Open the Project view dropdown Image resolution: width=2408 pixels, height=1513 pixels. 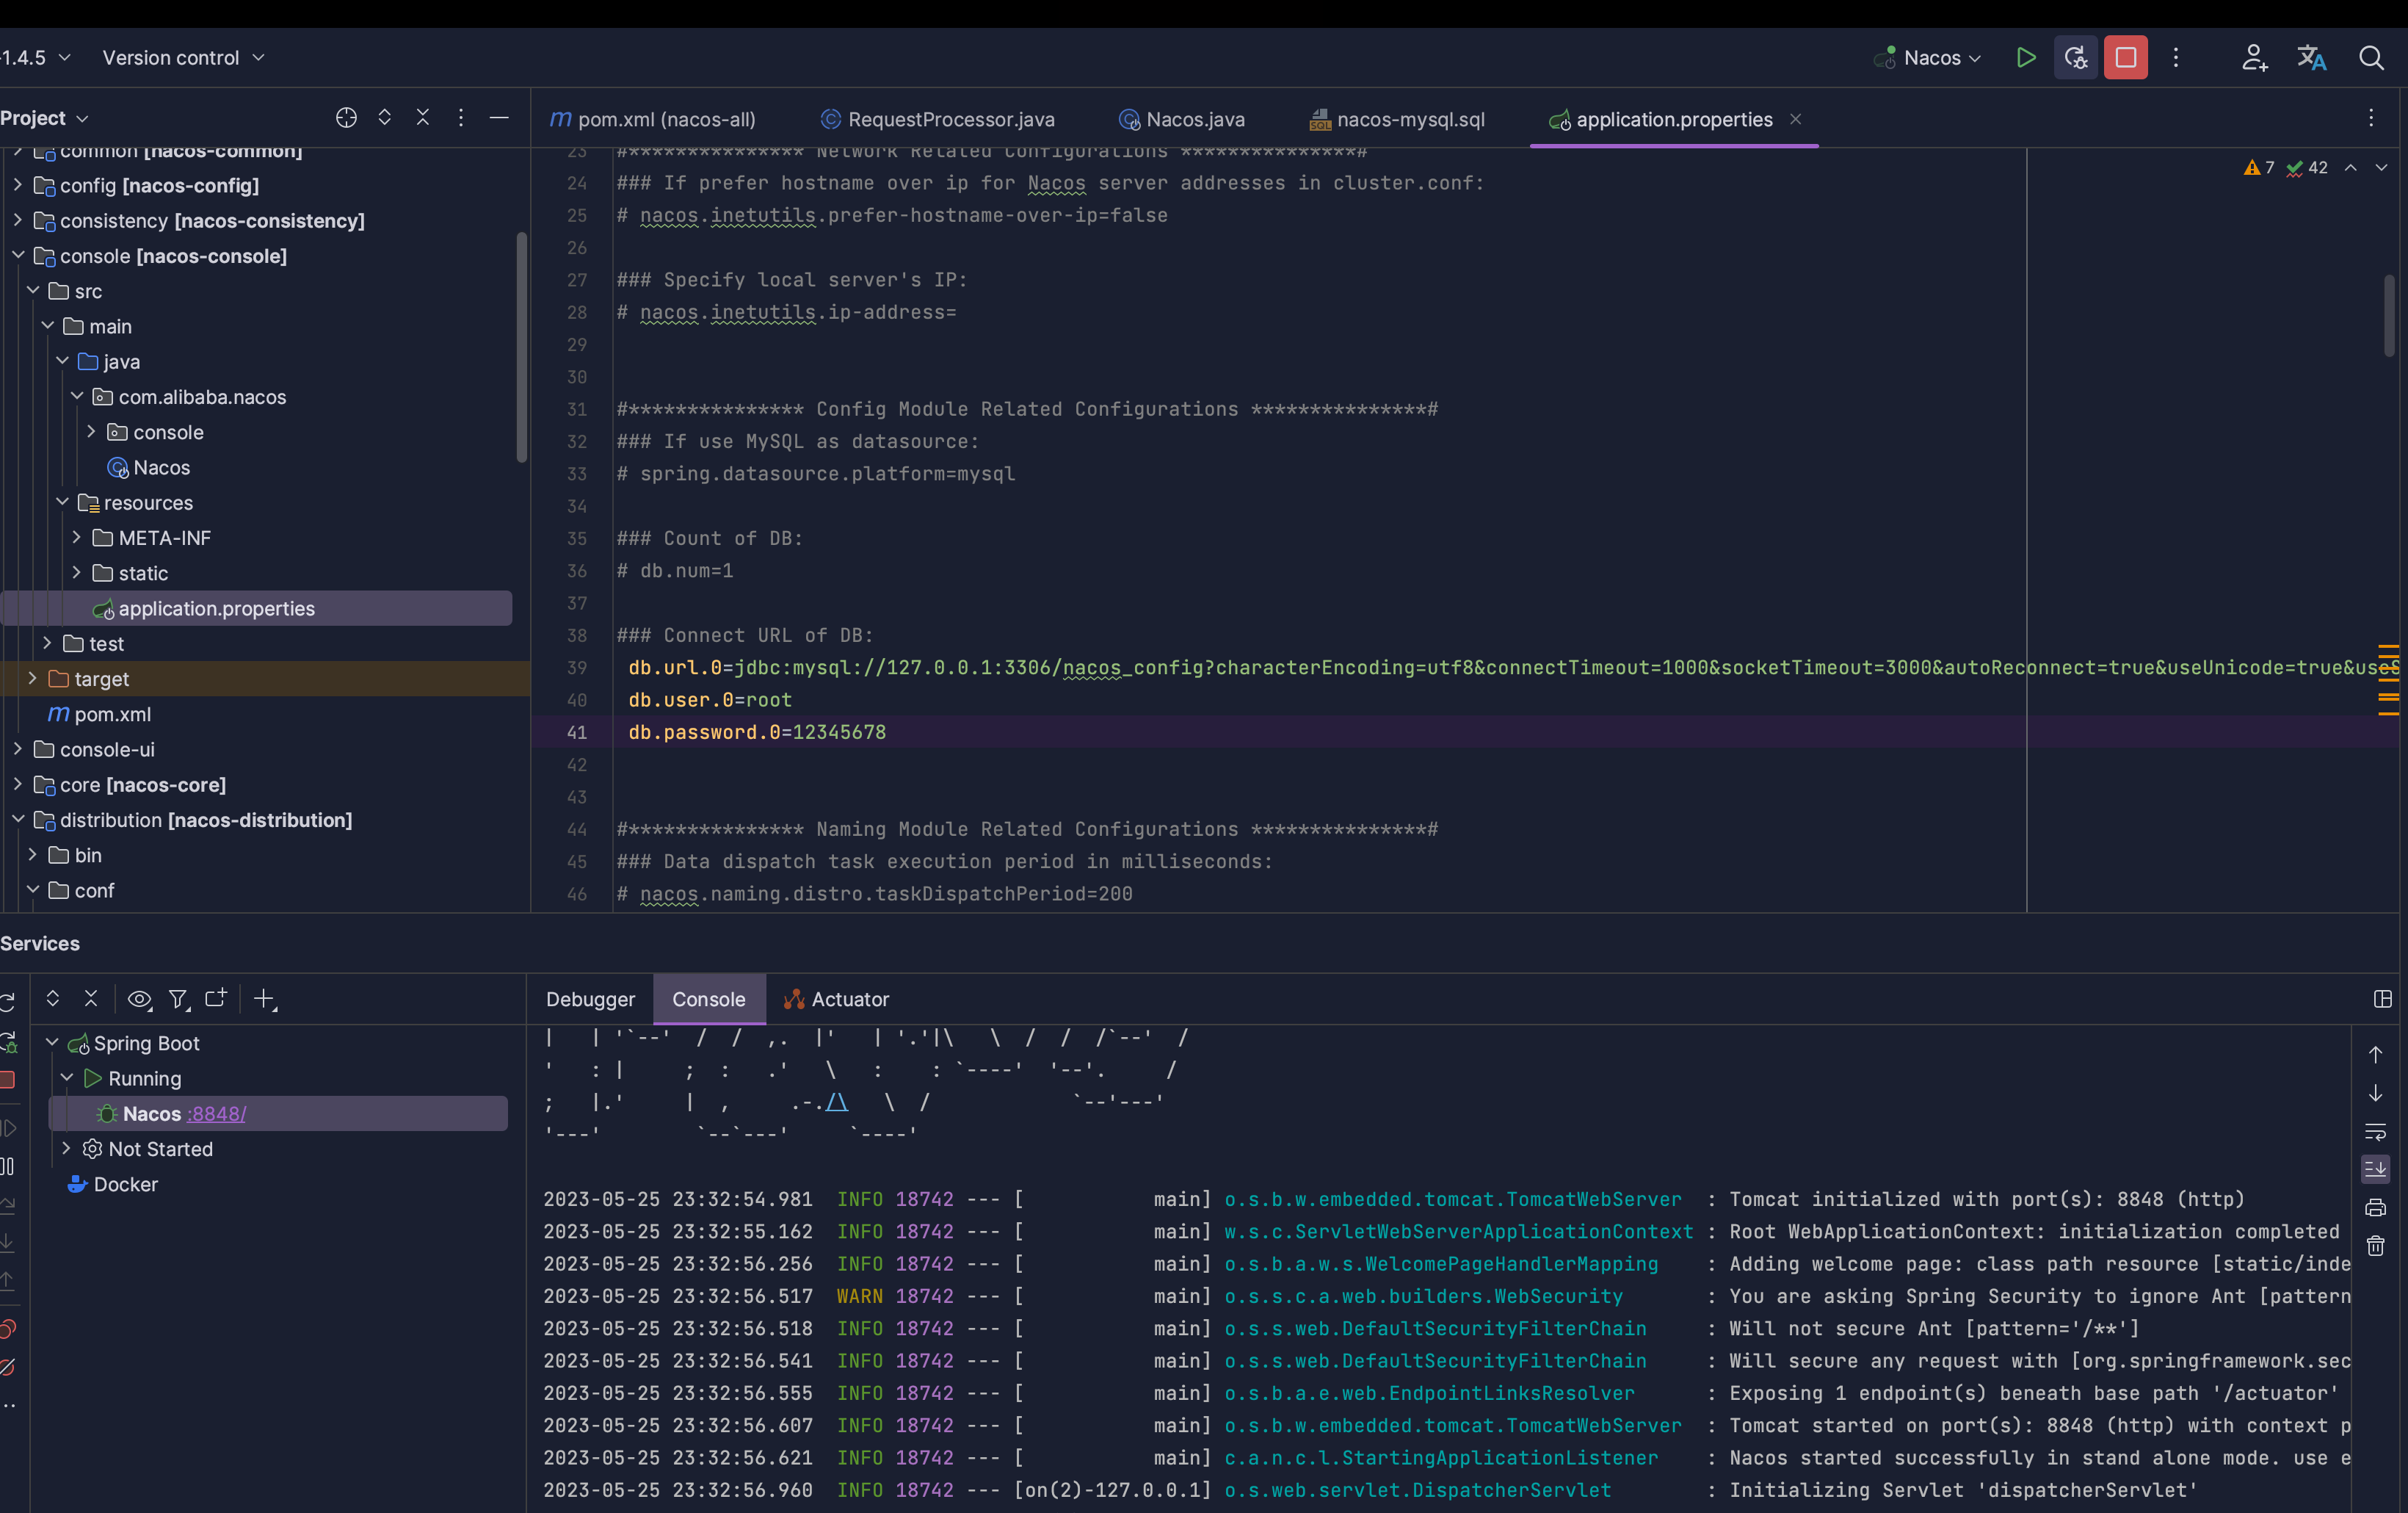tap(44, 118)
